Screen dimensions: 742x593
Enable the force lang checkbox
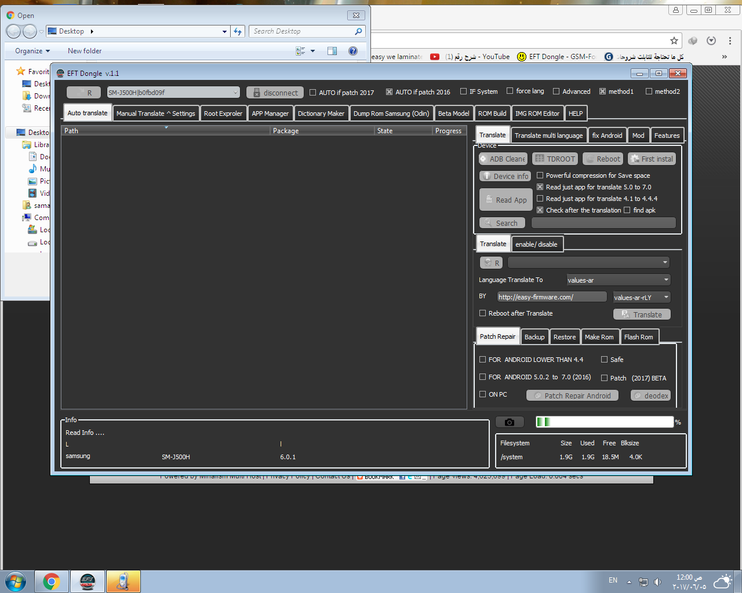(510, 91)
